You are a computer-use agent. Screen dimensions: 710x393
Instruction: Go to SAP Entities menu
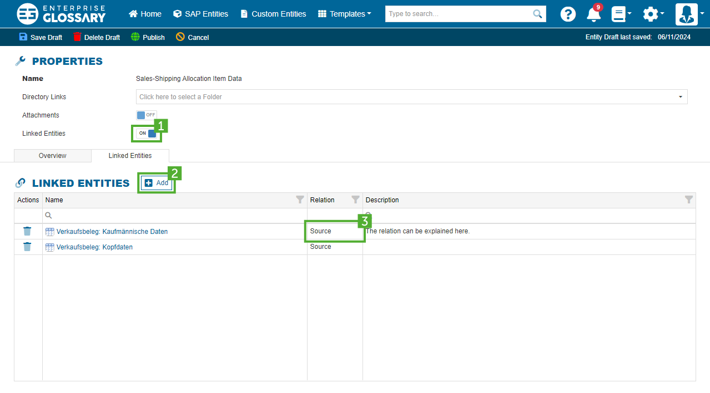200,14
